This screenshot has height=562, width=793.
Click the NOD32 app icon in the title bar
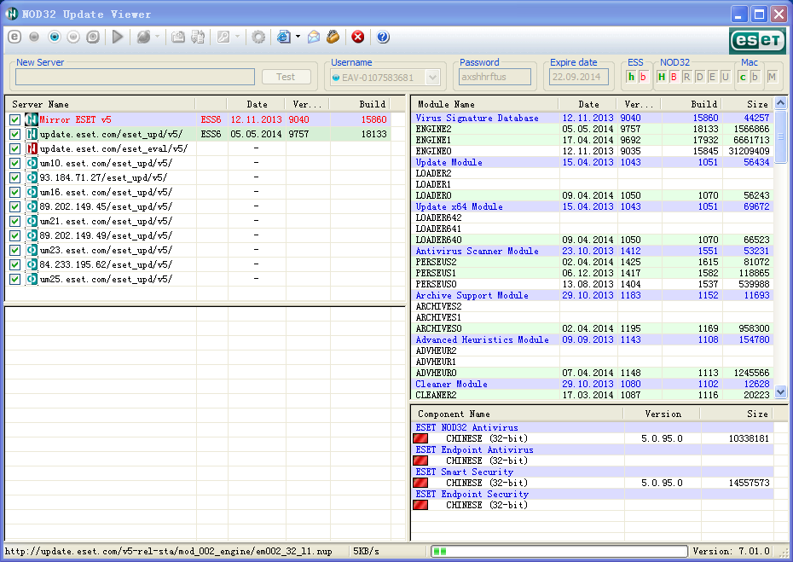12,14
